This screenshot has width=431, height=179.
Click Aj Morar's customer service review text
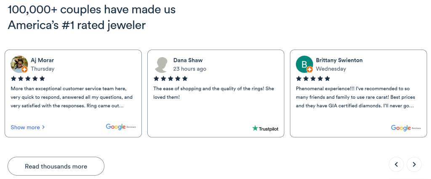(72, 97)
